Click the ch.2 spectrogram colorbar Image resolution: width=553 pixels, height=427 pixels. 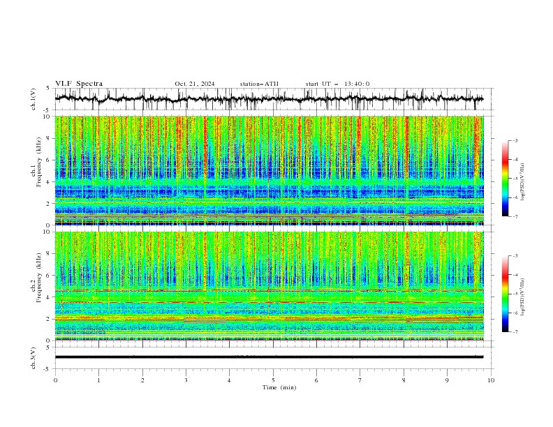(505, 294)
